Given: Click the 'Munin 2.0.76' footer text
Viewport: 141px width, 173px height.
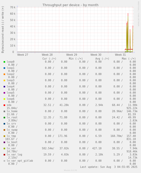Looking at the screenshot, I should (x=70, y=170).
